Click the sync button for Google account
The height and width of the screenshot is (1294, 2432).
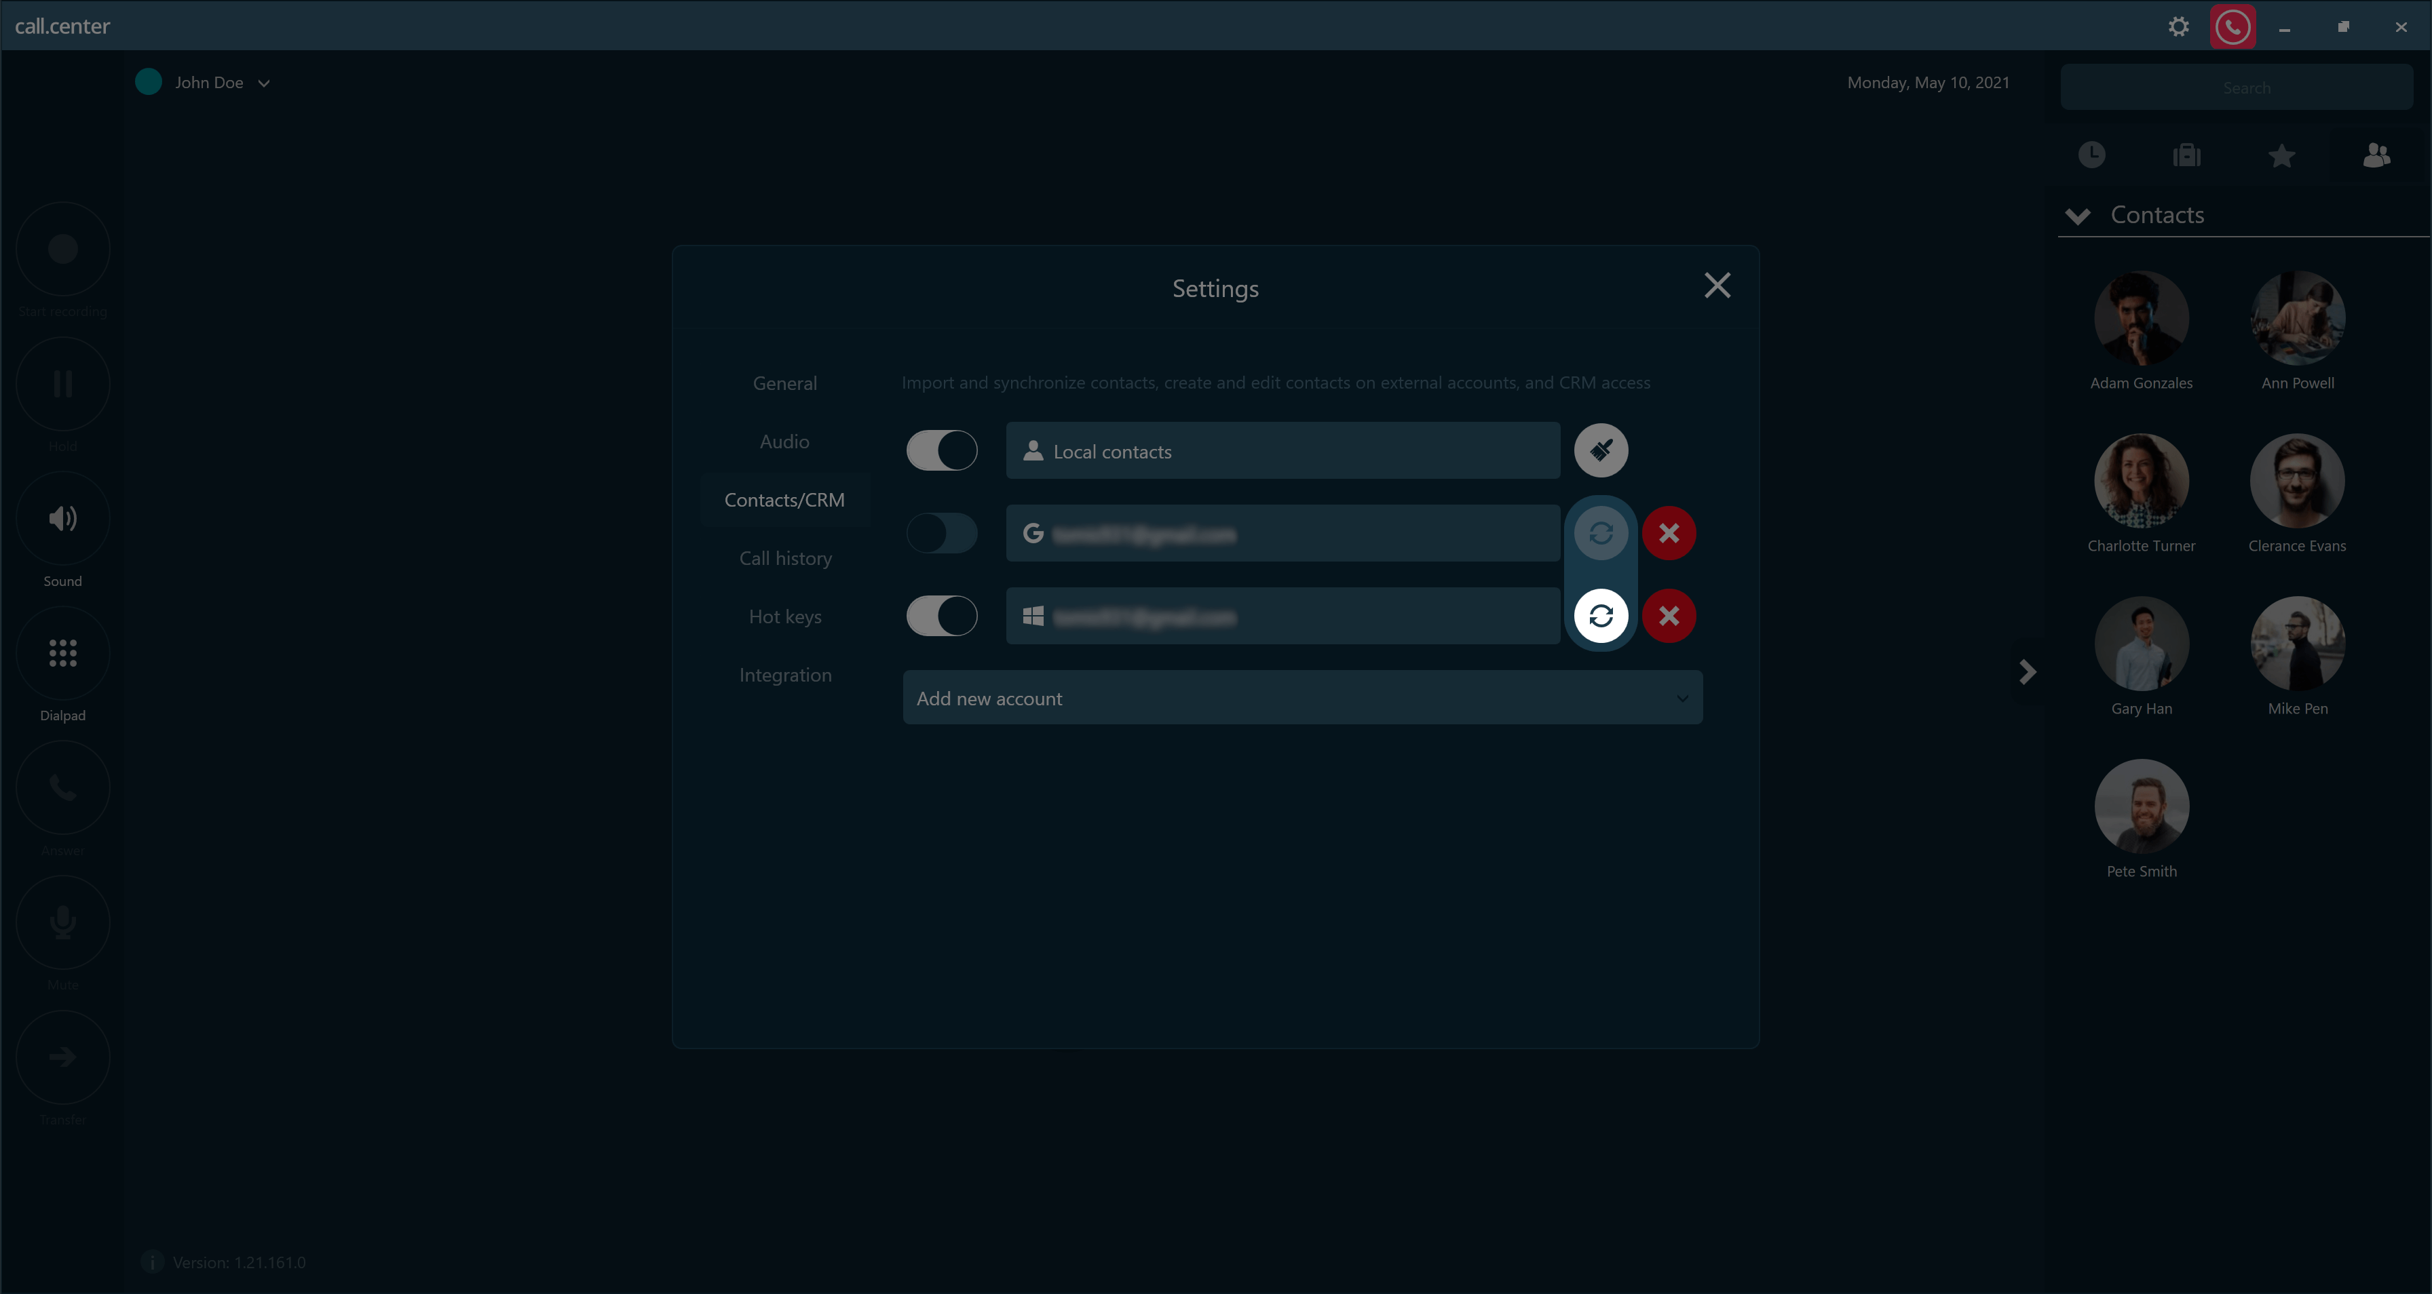1601,532
